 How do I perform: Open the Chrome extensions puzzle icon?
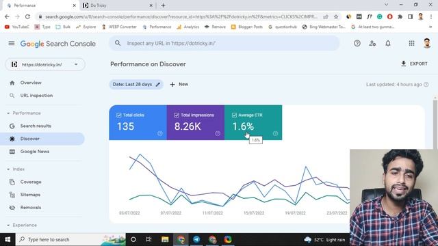click(x=400, y=16)
